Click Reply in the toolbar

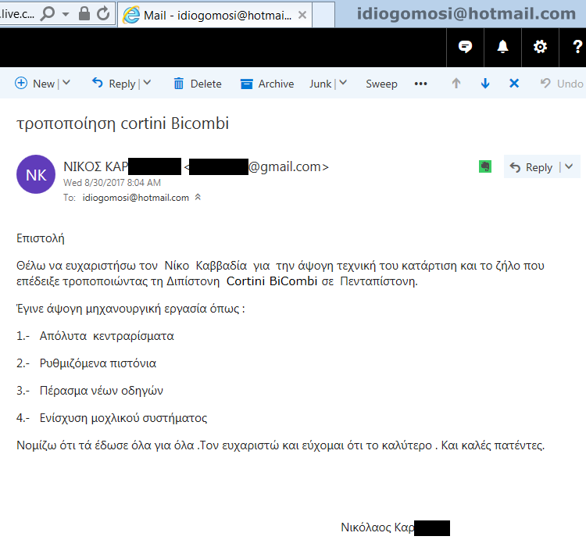(x=113, y=84)
